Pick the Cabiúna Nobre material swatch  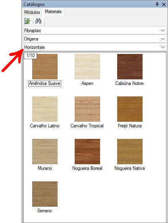click(130, 67)
